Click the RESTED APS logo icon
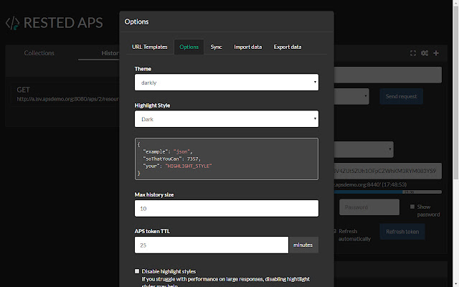Screen dimensions: 459x287 (x=13, y=22)
